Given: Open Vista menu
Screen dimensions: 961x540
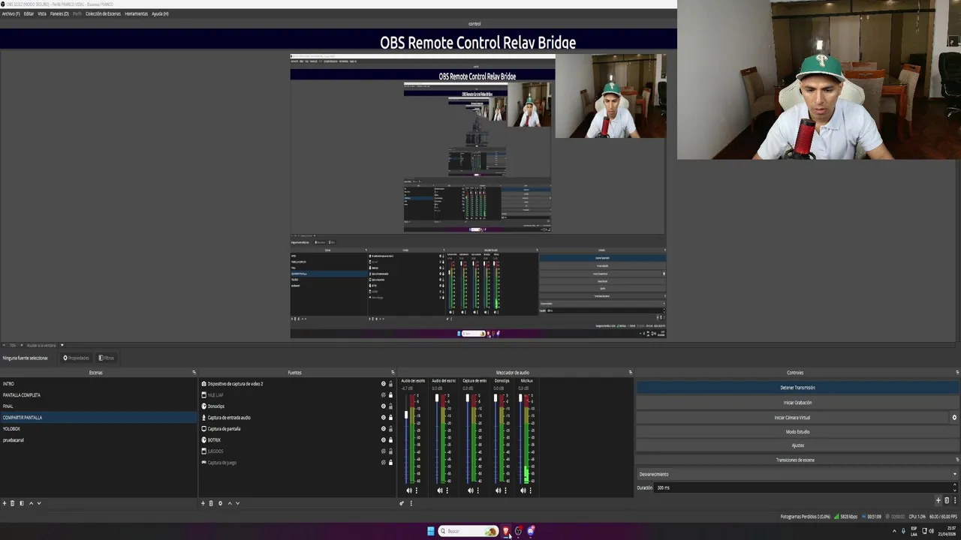Looking at the screenshot, I should click(42, 13).
